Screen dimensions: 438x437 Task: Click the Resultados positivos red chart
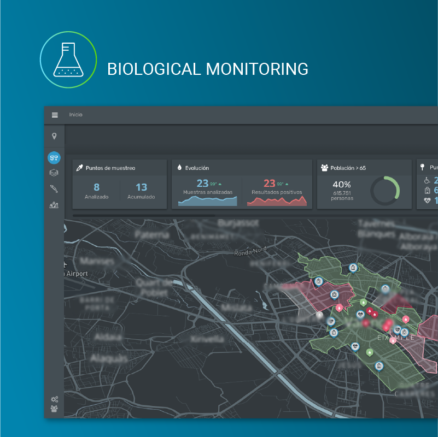pos(277,200)
